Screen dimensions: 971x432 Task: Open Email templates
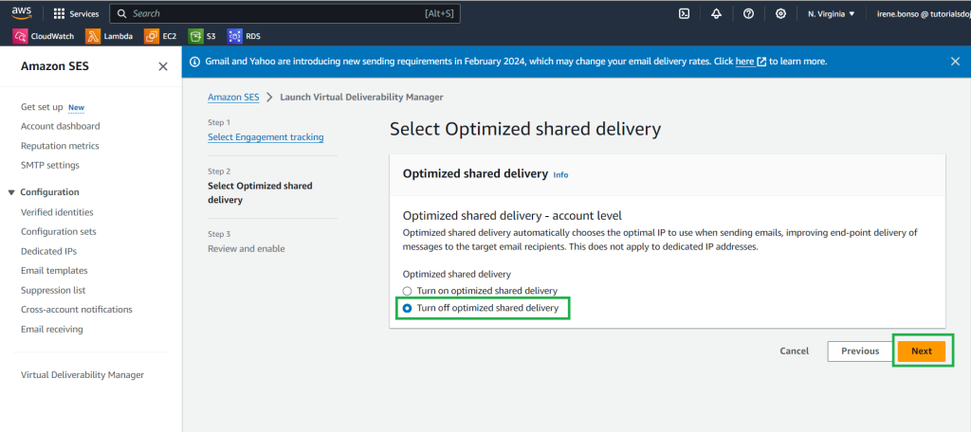[x=54, y=270]
